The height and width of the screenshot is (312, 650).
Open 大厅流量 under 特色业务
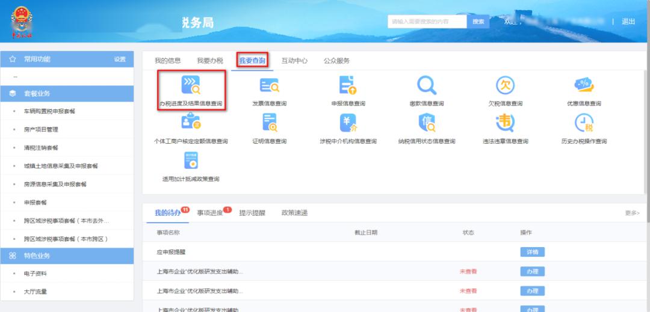tap(36, 292)
